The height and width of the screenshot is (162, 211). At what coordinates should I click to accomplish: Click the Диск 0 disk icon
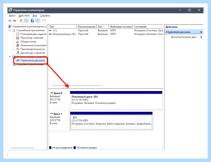(52, 93)
